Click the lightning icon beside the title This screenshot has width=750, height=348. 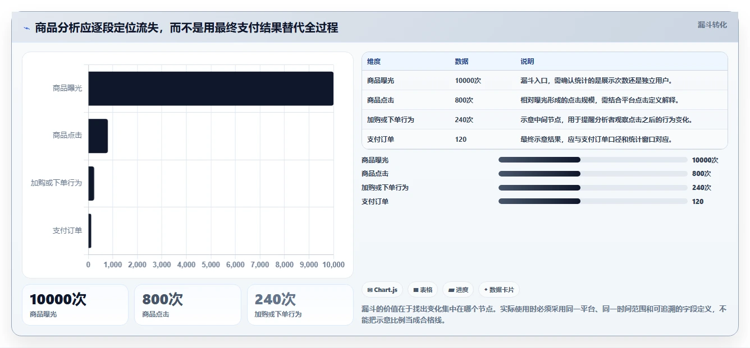point(26,28)
